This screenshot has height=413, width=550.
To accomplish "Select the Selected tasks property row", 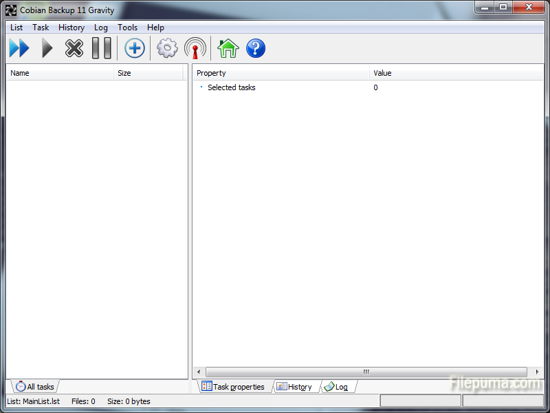I will [231, 87].
